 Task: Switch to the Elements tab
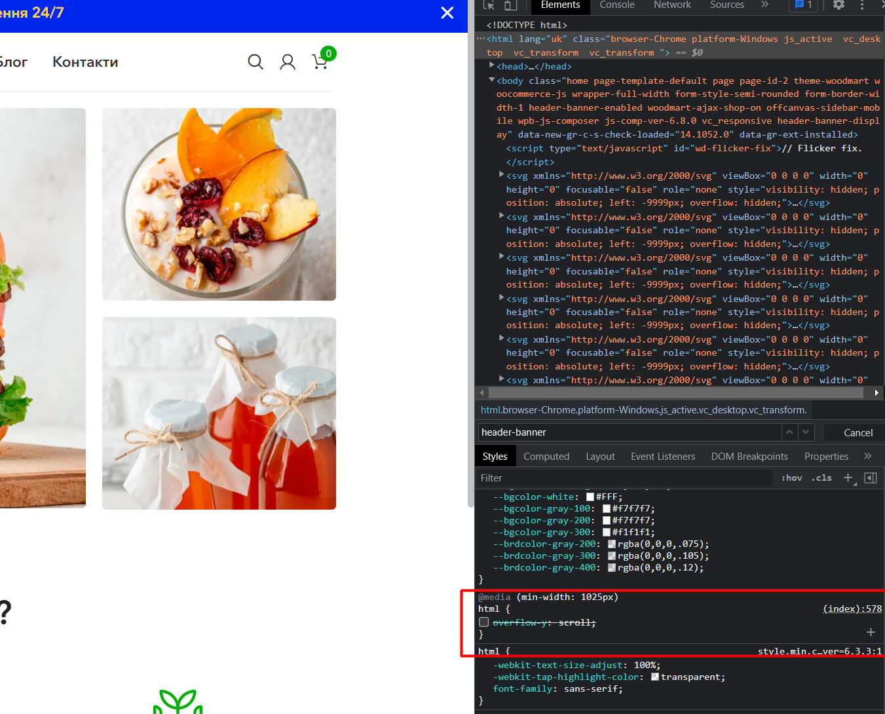pos(560,5)
